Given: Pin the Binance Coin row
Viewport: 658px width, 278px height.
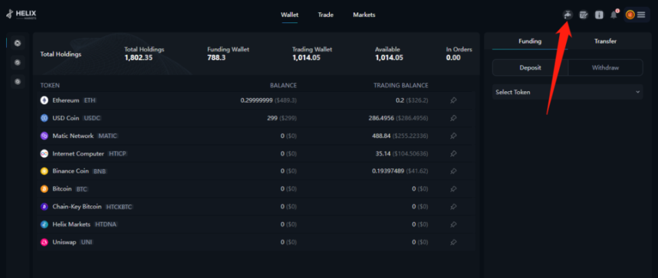Looking at the screenshot, I should tap(453, 171).
